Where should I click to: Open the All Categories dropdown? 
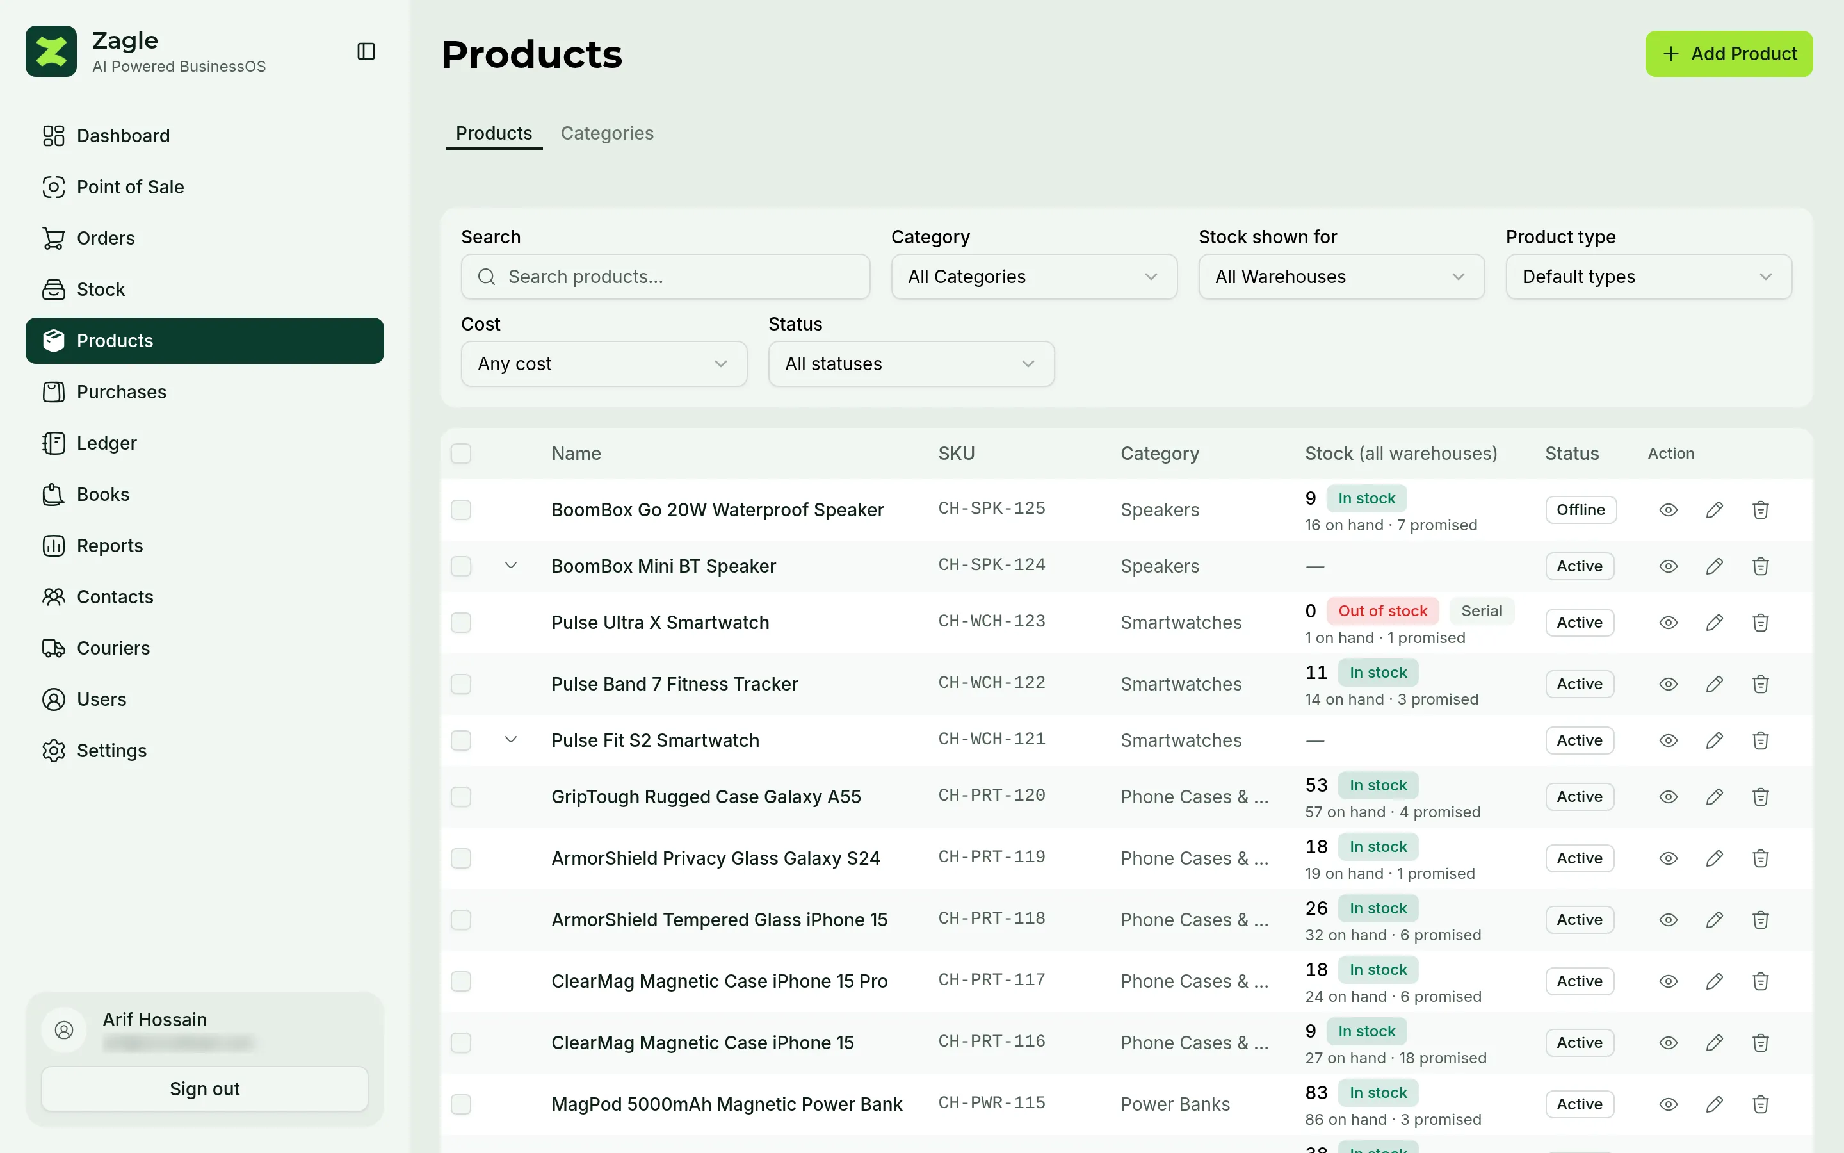click(x=1034, y=277)
